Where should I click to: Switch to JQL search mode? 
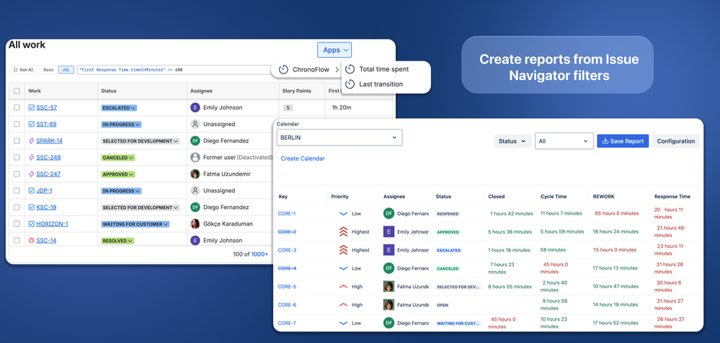(66, 70)
